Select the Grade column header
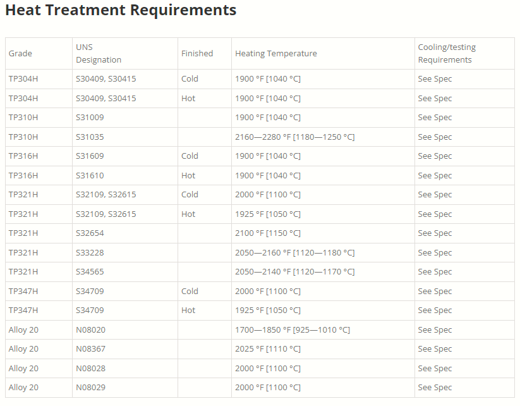The image size is (520, 406). click(x=20, y=54)
